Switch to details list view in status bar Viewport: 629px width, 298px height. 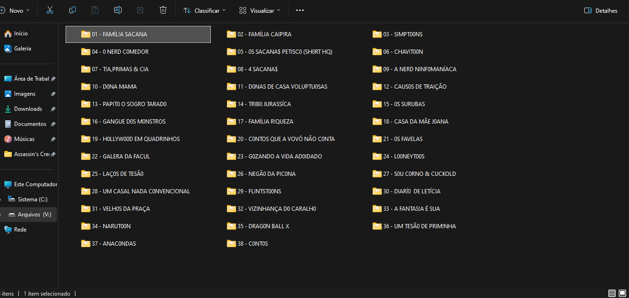[612, 293]
